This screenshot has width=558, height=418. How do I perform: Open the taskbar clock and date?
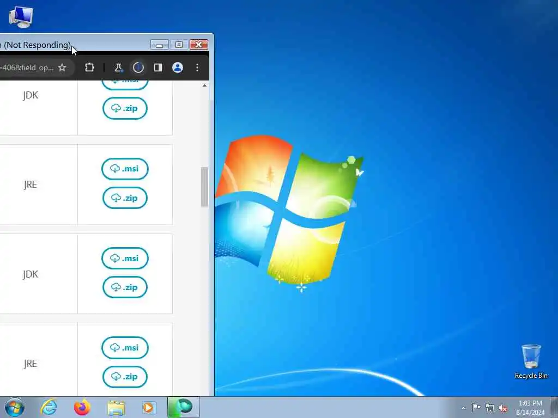tap(530, 408)
